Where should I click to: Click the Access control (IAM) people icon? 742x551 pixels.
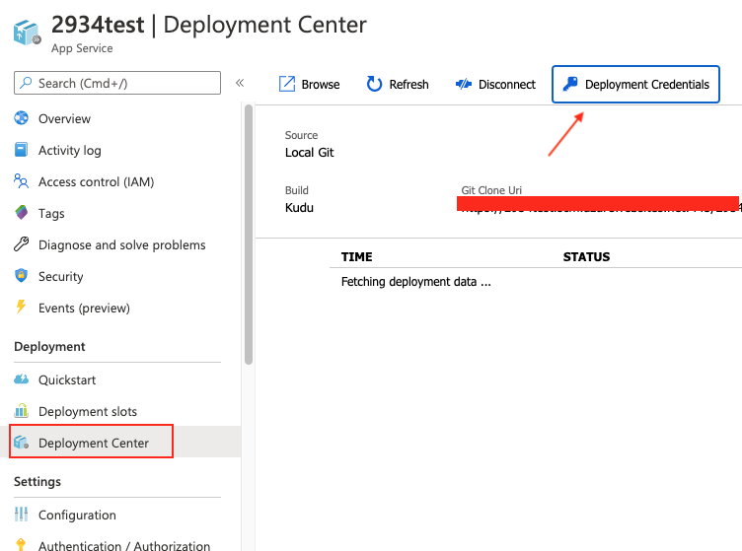tap(22, 181)
